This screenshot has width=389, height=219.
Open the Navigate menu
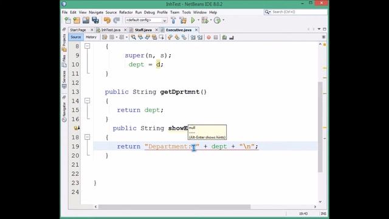click(96, 12)
